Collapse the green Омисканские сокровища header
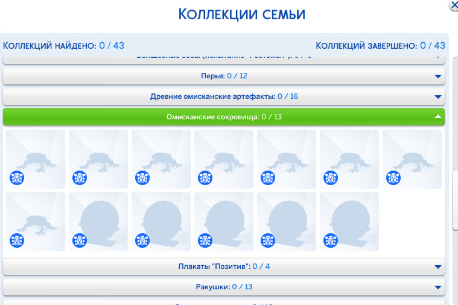The width and height of the screenshot is (458, 305). pyautogui.click(x=224, y=117)
